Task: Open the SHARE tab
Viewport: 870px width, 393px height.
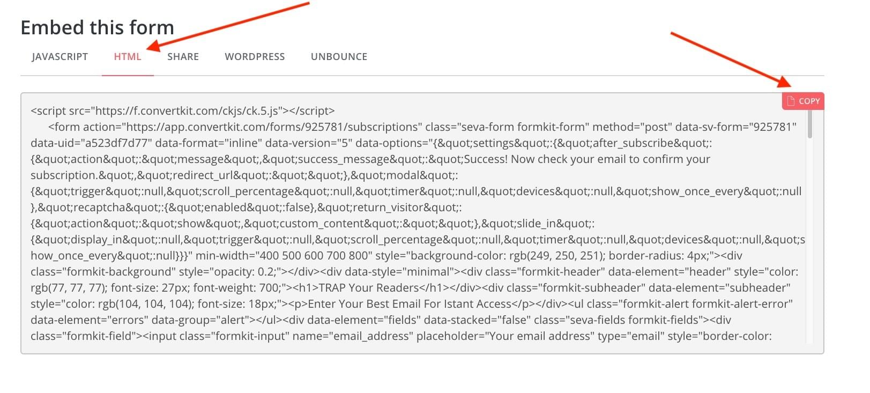Action: (x=183, y=57)
